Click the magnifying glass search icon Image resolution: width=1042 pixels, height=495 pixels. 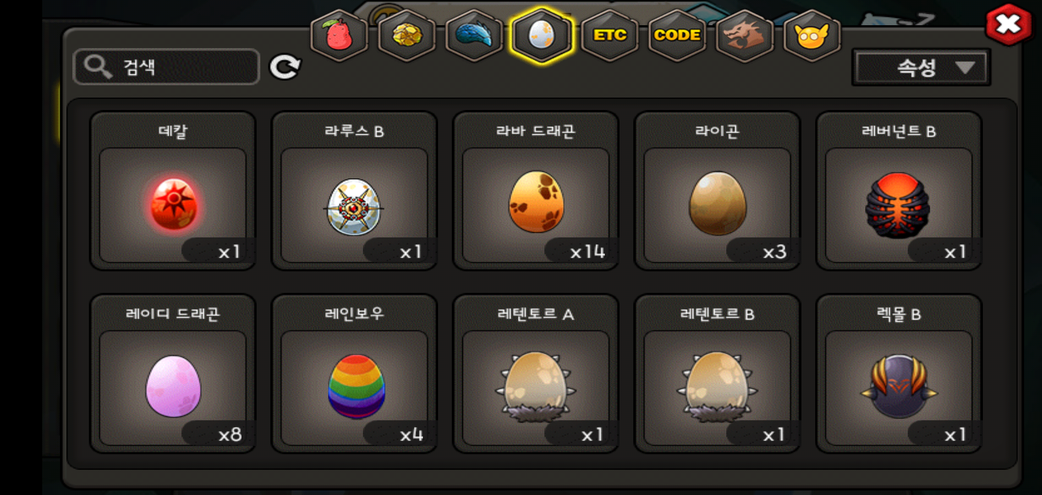point(98,67)
